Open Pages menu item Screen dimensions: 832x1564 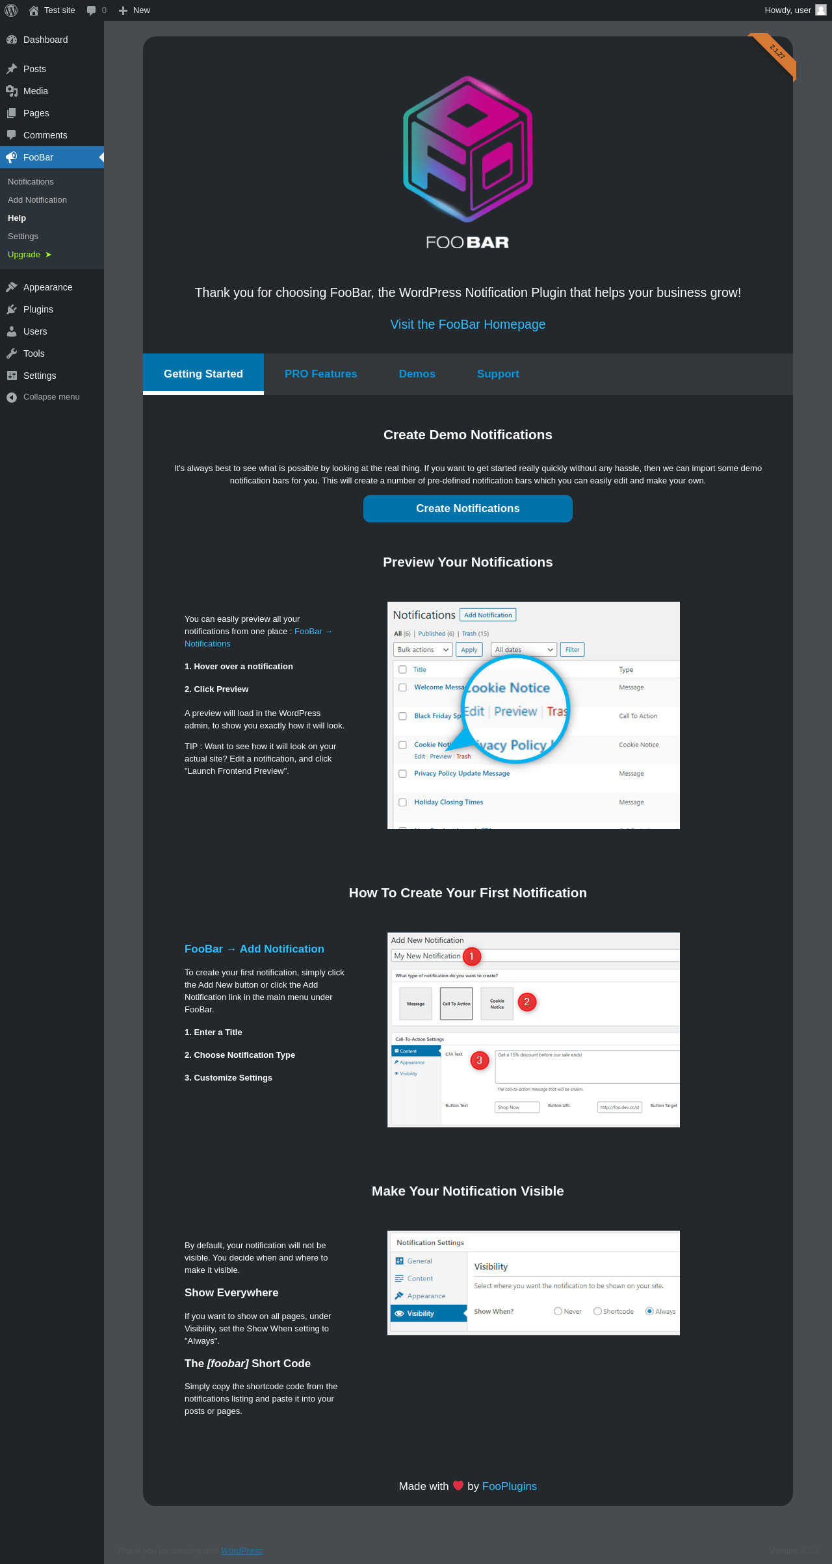coord(52,113)
